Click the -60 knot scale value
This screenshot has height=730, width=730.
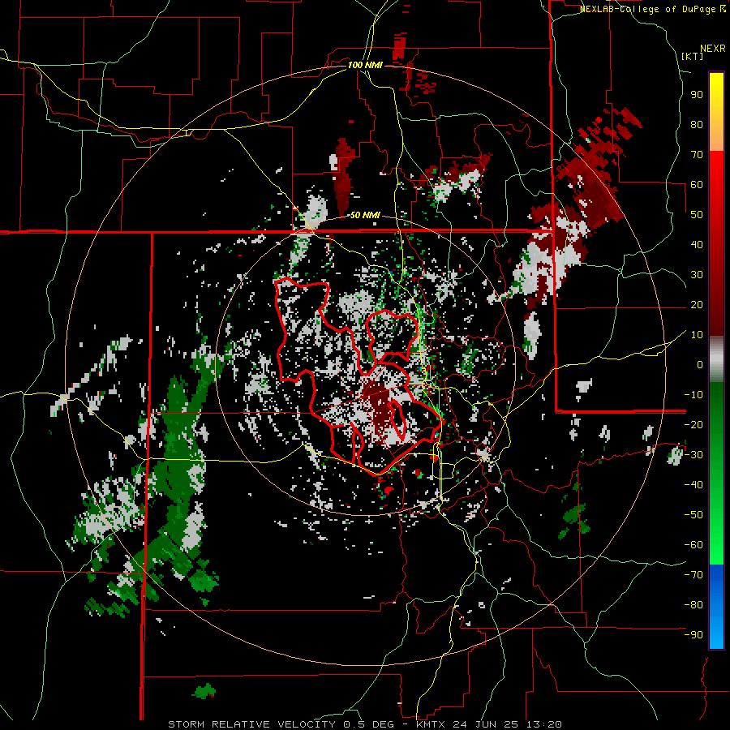point(693,545)
